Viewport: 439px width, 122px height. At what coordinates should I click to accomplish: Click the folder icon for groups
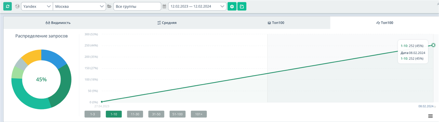pyautogui.click(x=109, y=6)
